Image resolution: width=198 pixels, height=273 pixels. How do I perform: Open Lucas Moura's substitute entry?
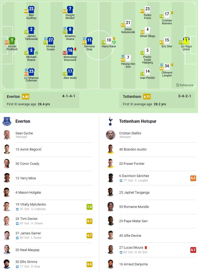[148, 250]
